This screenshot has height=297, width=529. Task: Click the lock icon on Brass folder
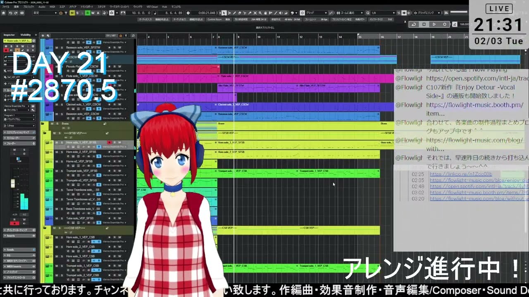[x=105, y=124]
